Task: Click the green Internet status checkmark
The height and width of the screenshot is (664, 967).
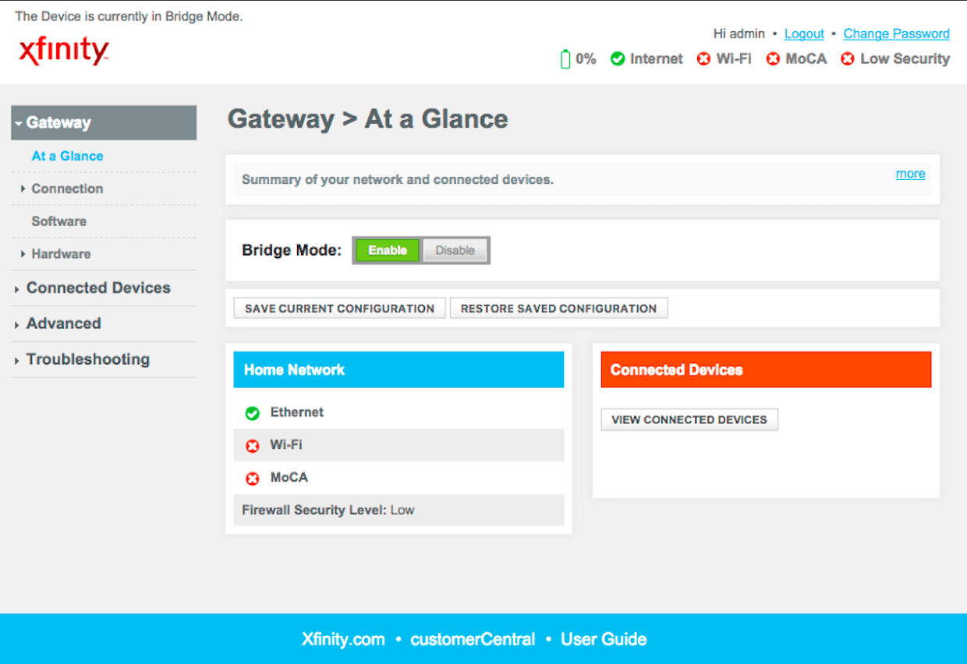Action: click(618, 59)
